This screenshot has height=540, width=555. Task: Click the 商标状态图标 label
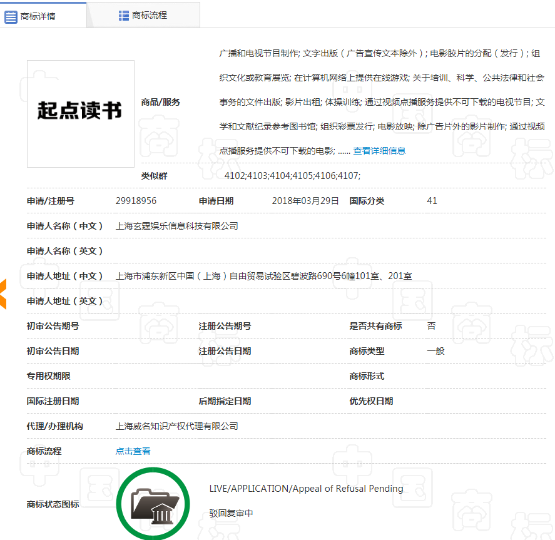pos(53,504)
